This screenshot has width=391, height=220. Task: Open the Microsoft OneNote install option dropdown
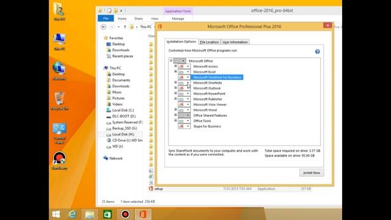tap(185, 83)
